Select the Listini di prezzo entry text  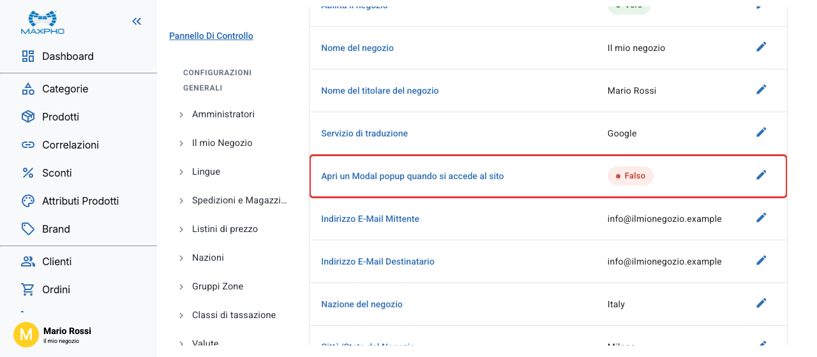[x=225, y=229]
